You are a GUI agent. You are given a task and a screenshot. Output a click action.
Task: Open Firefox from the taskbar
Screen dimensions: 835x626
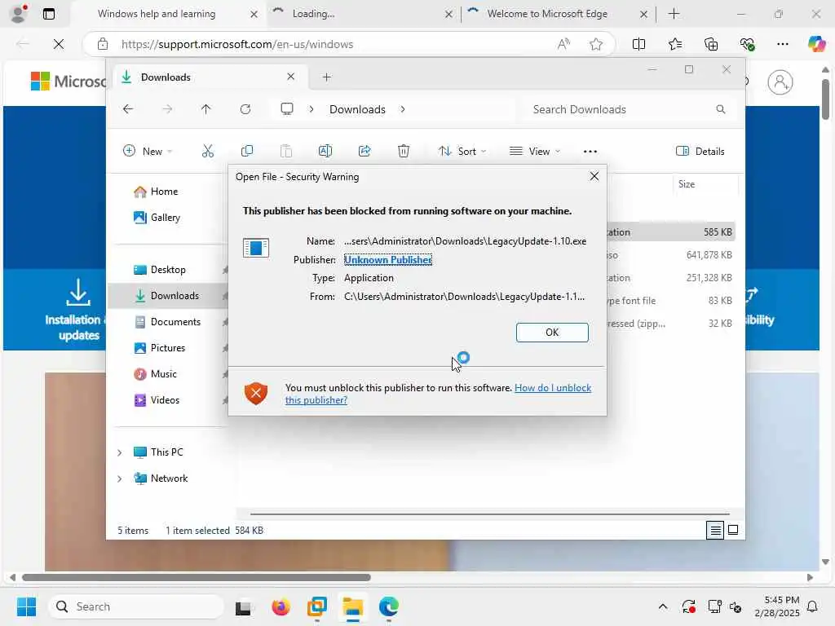click(x=281, y=606)
